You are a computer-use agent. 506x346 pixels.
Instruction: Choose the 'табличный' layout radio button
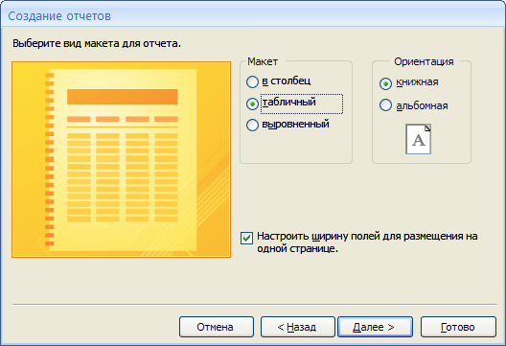click(x=252, y=104)
